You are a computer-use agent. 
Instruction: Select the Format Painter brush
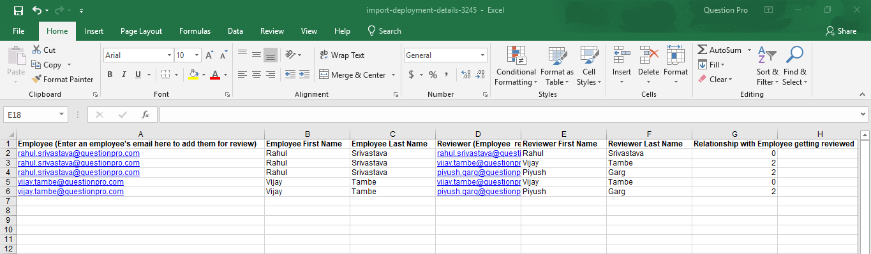click(37, 79)
